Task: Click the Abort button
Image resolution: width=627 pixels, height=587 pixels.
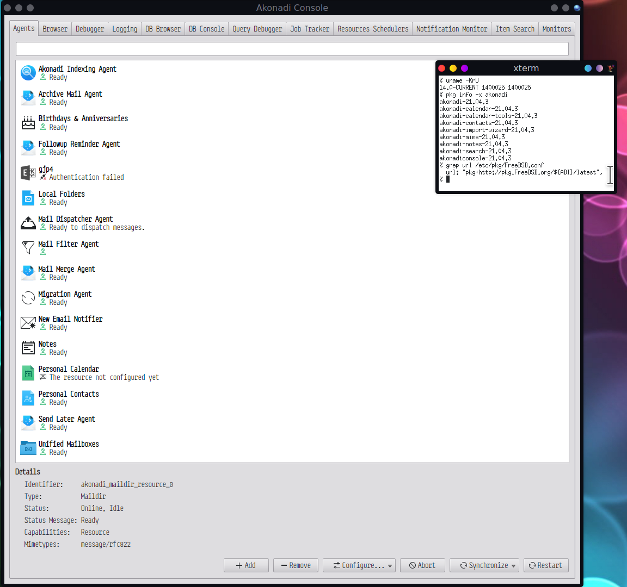Action: click(422, 565)
